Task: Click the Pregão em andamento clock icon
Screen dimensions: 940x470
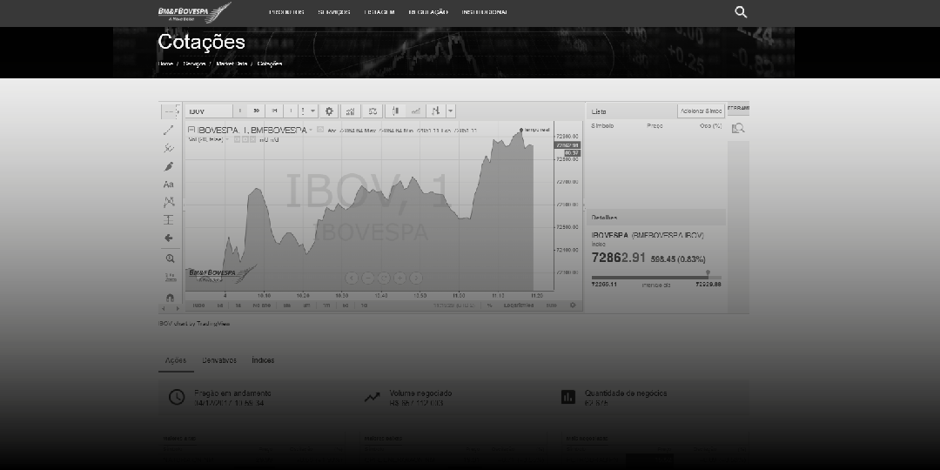Action: 176,397
